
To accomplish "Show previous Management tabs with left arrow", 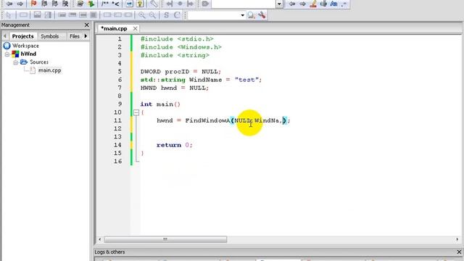I will (4, 36).
